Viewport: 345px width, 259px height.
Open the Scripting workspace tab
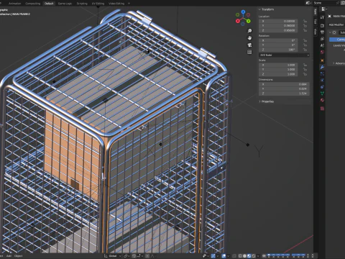coord(82,4)
